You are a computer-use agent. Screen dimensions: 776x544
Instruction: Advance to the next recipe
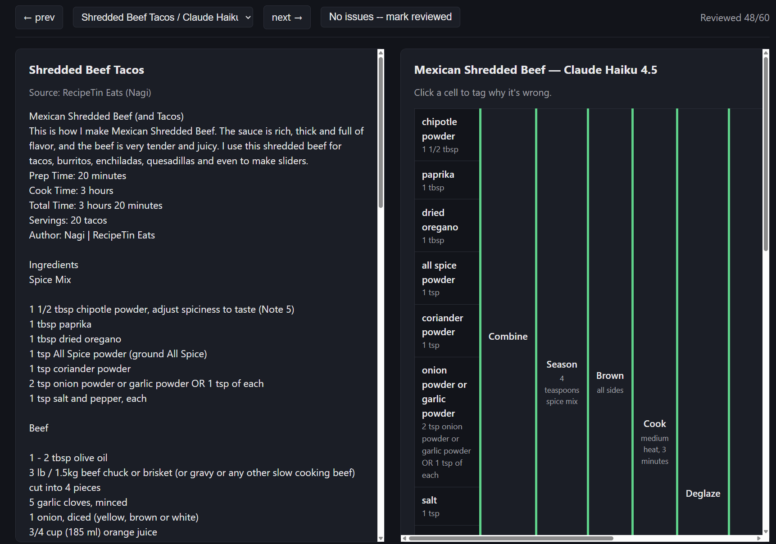(287, 18)
